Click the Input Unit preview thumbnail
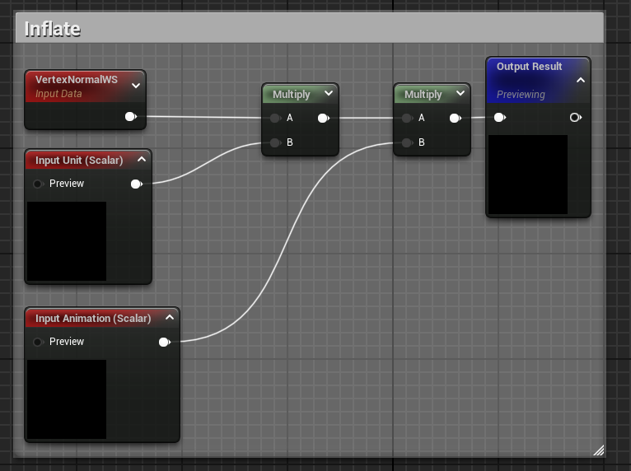 (x=67, y=241)
